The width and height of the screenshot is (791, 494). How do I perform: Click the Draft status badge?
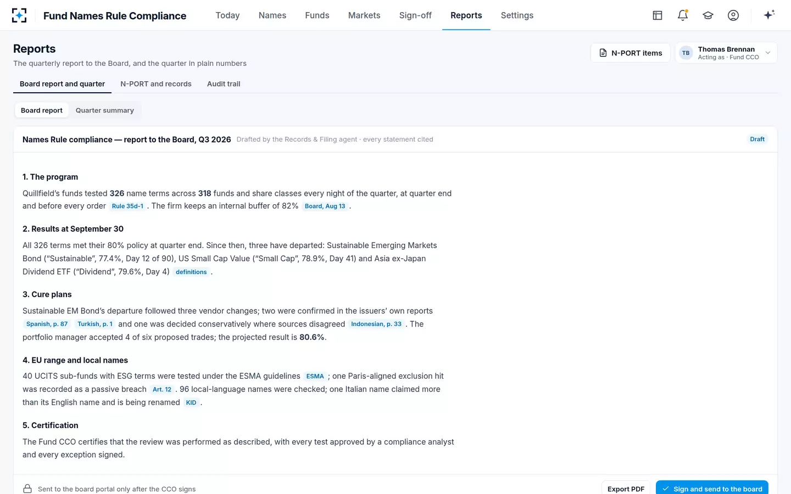pyautogui.click(x=757, y=139)
